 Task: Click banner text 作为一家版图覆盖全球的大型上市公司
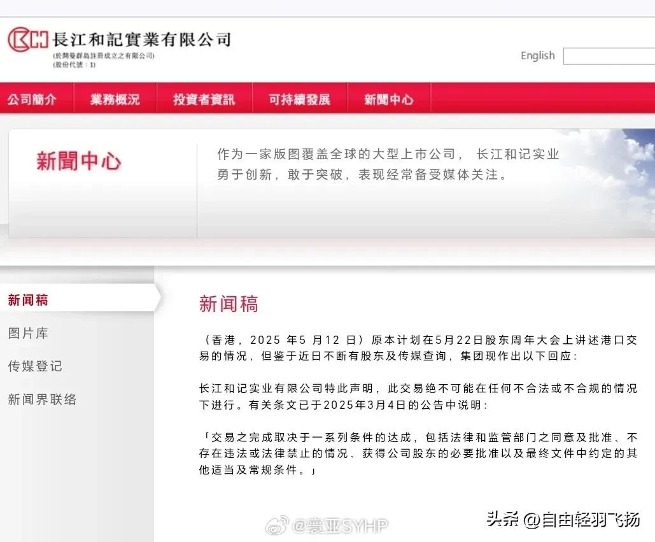[x=340, y=154]
